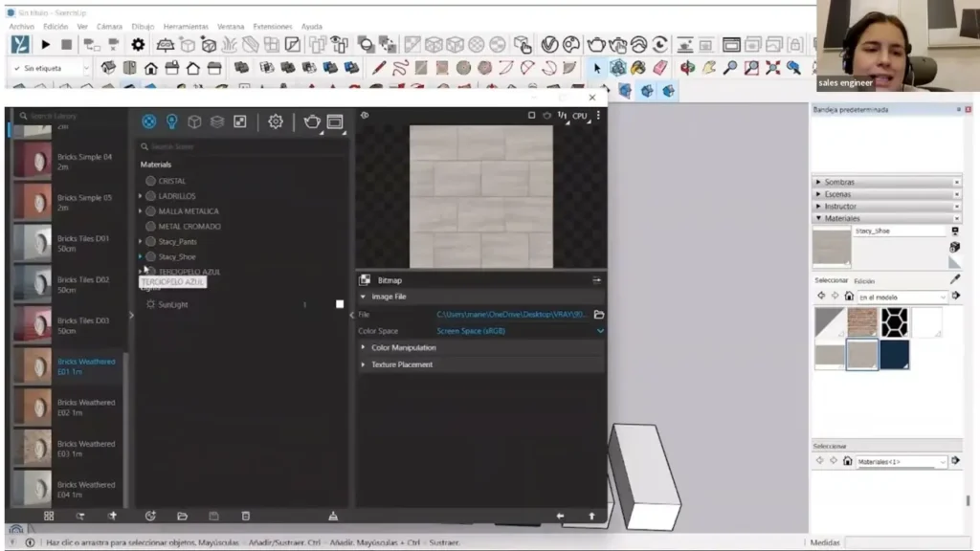Toggle the SunLight enable checkbox

(x=339, y=304)
